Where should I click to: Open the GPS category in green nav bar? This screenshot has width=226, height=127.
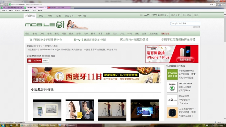(x=42, y=34)
